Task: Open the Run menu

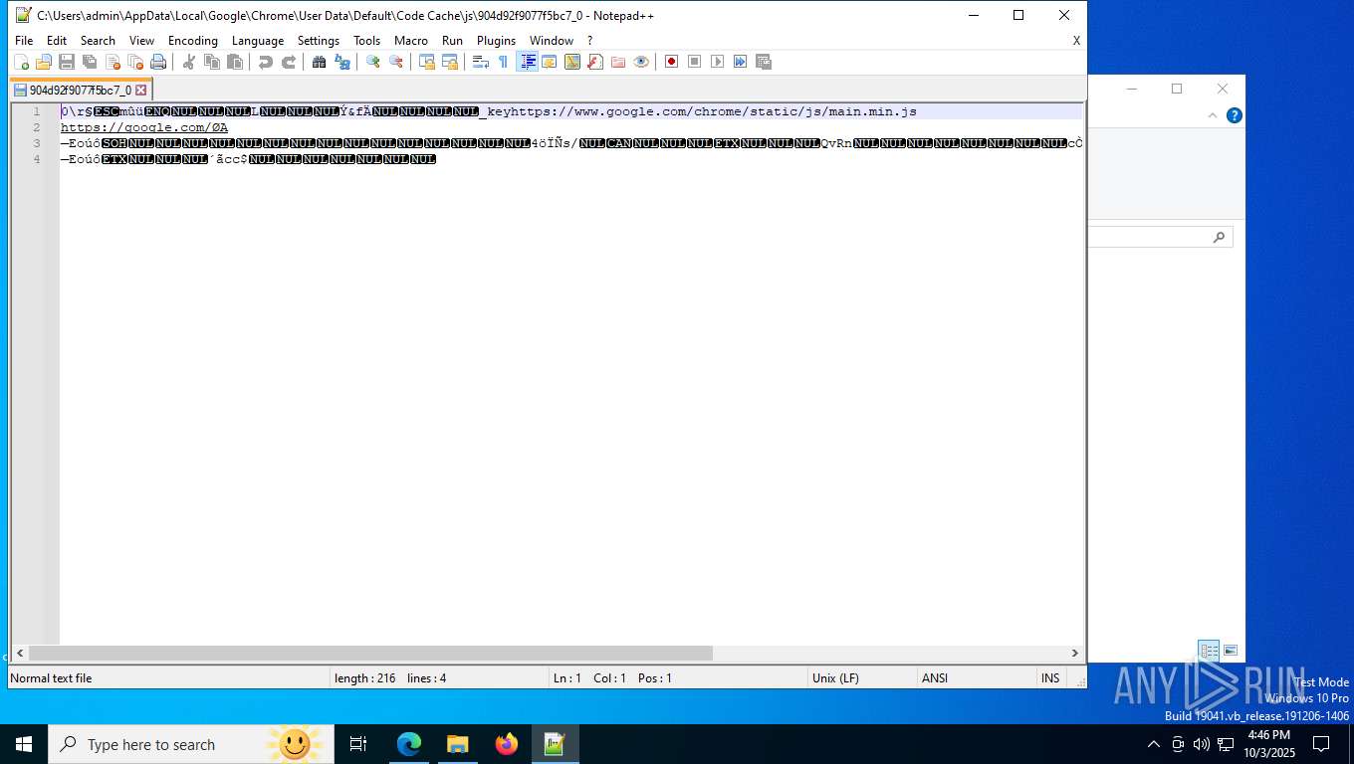Action: (453, 41)
